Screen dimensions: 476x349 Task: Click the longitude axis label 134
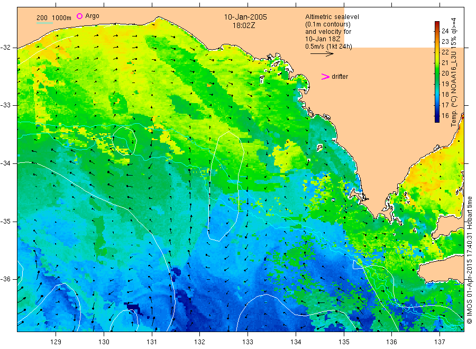(x=296, y=342)
